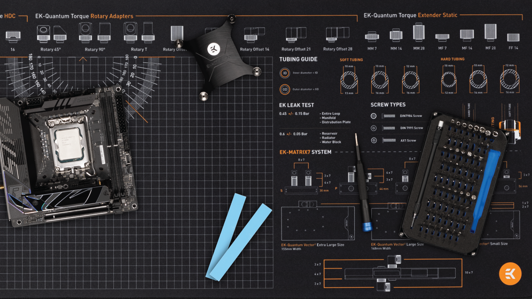The image size is (532, 299).
Task: Click the Rotary Offset 28 fitting diagram
Action: coord(338,35)
